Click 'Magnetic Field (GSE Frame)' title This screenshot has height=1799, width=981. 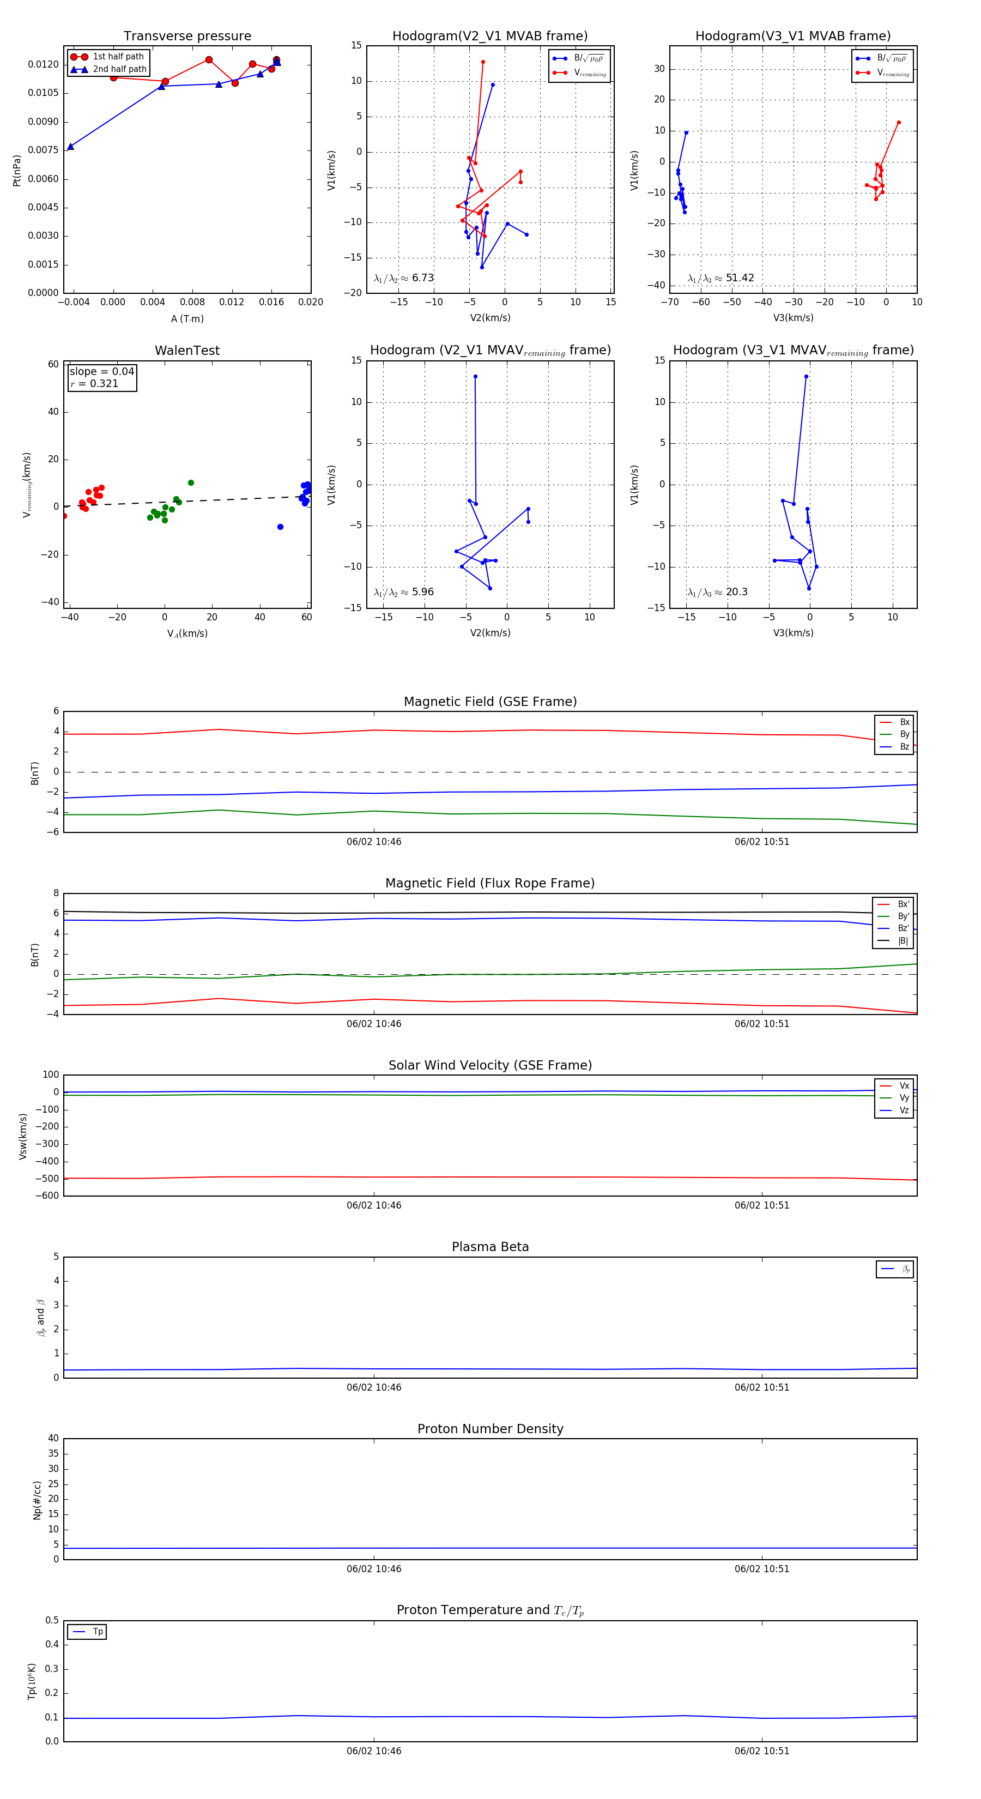tap(490, 702)
